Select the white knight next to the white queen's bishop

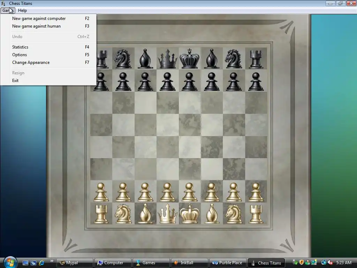[123, 214]
